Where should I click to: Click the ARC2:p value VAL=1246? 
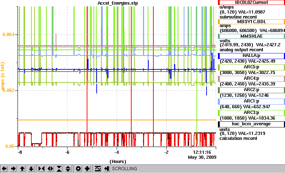(x=259, y=95)
